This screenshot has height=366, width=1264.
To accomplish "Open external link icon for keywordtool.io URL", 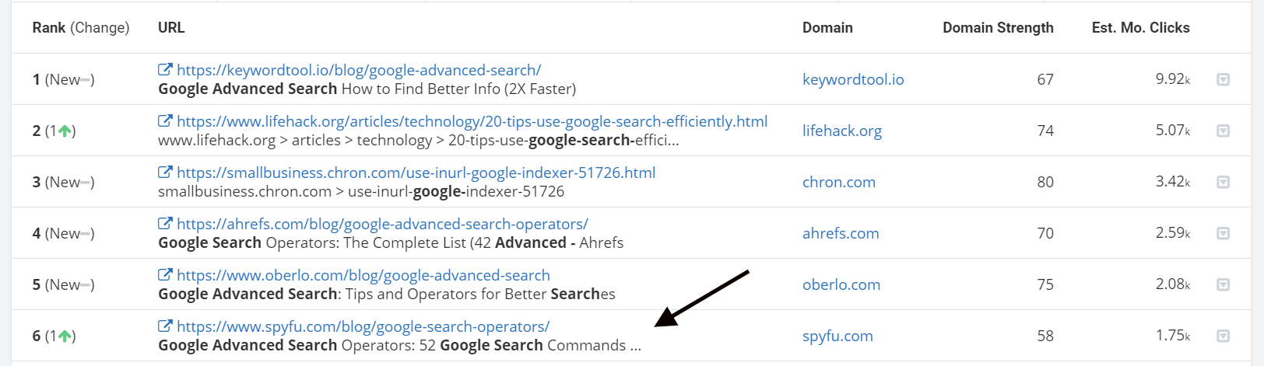I will pos(165,70).
